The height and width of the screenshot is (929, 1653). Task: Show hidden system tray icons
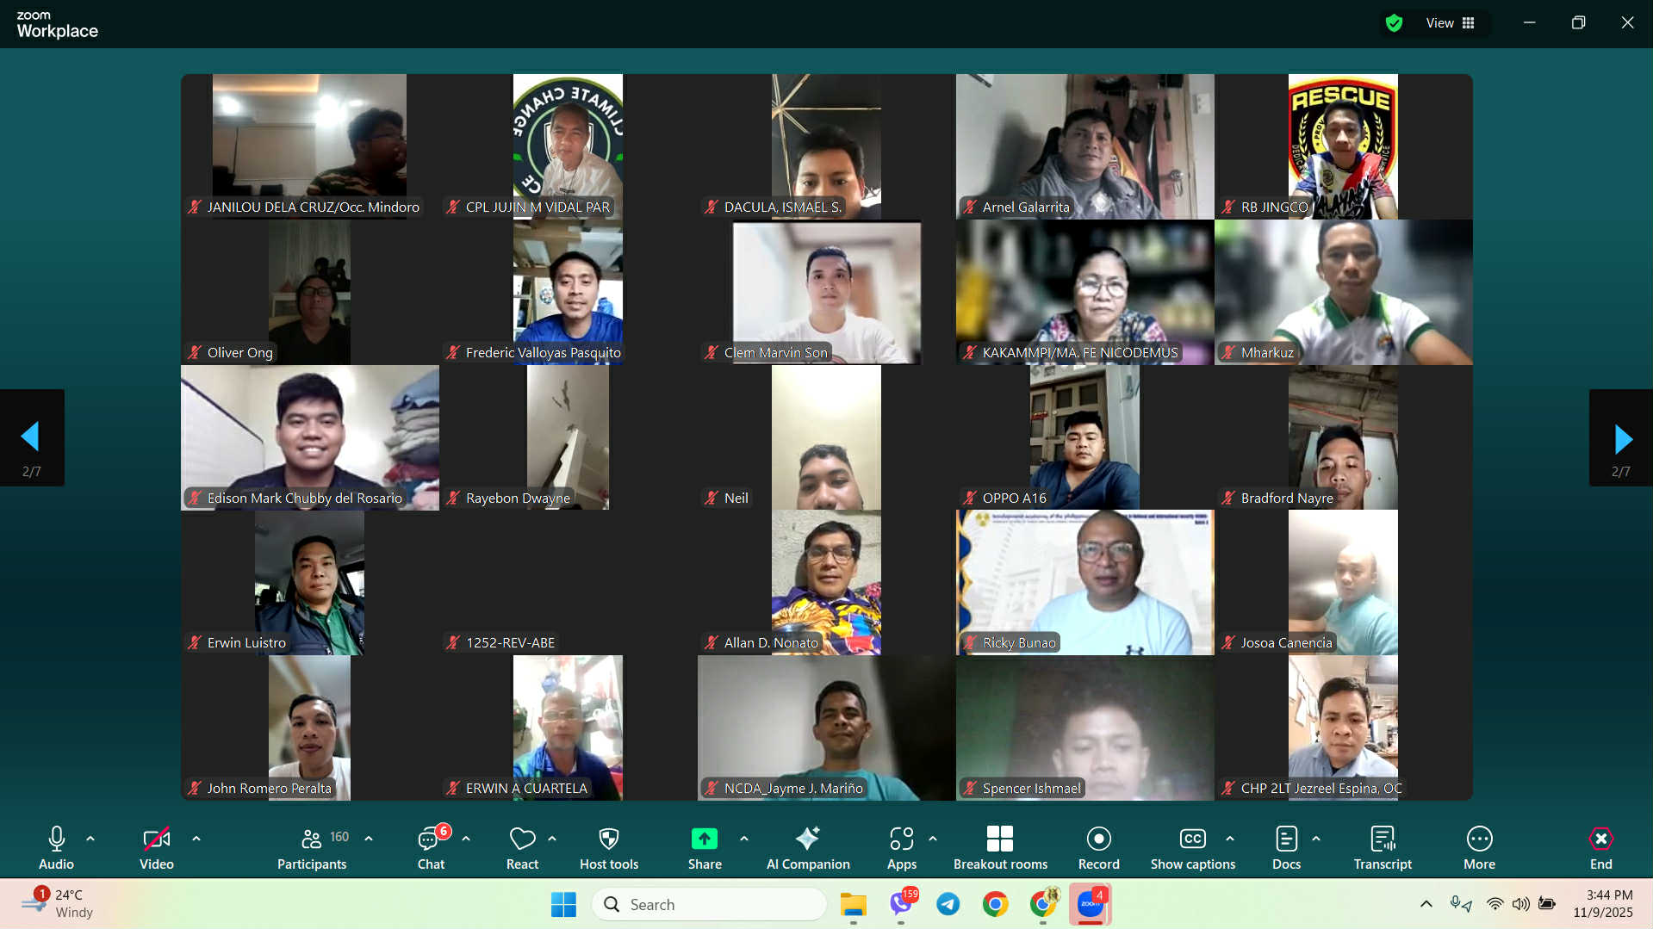click(x=1426, y=904)
